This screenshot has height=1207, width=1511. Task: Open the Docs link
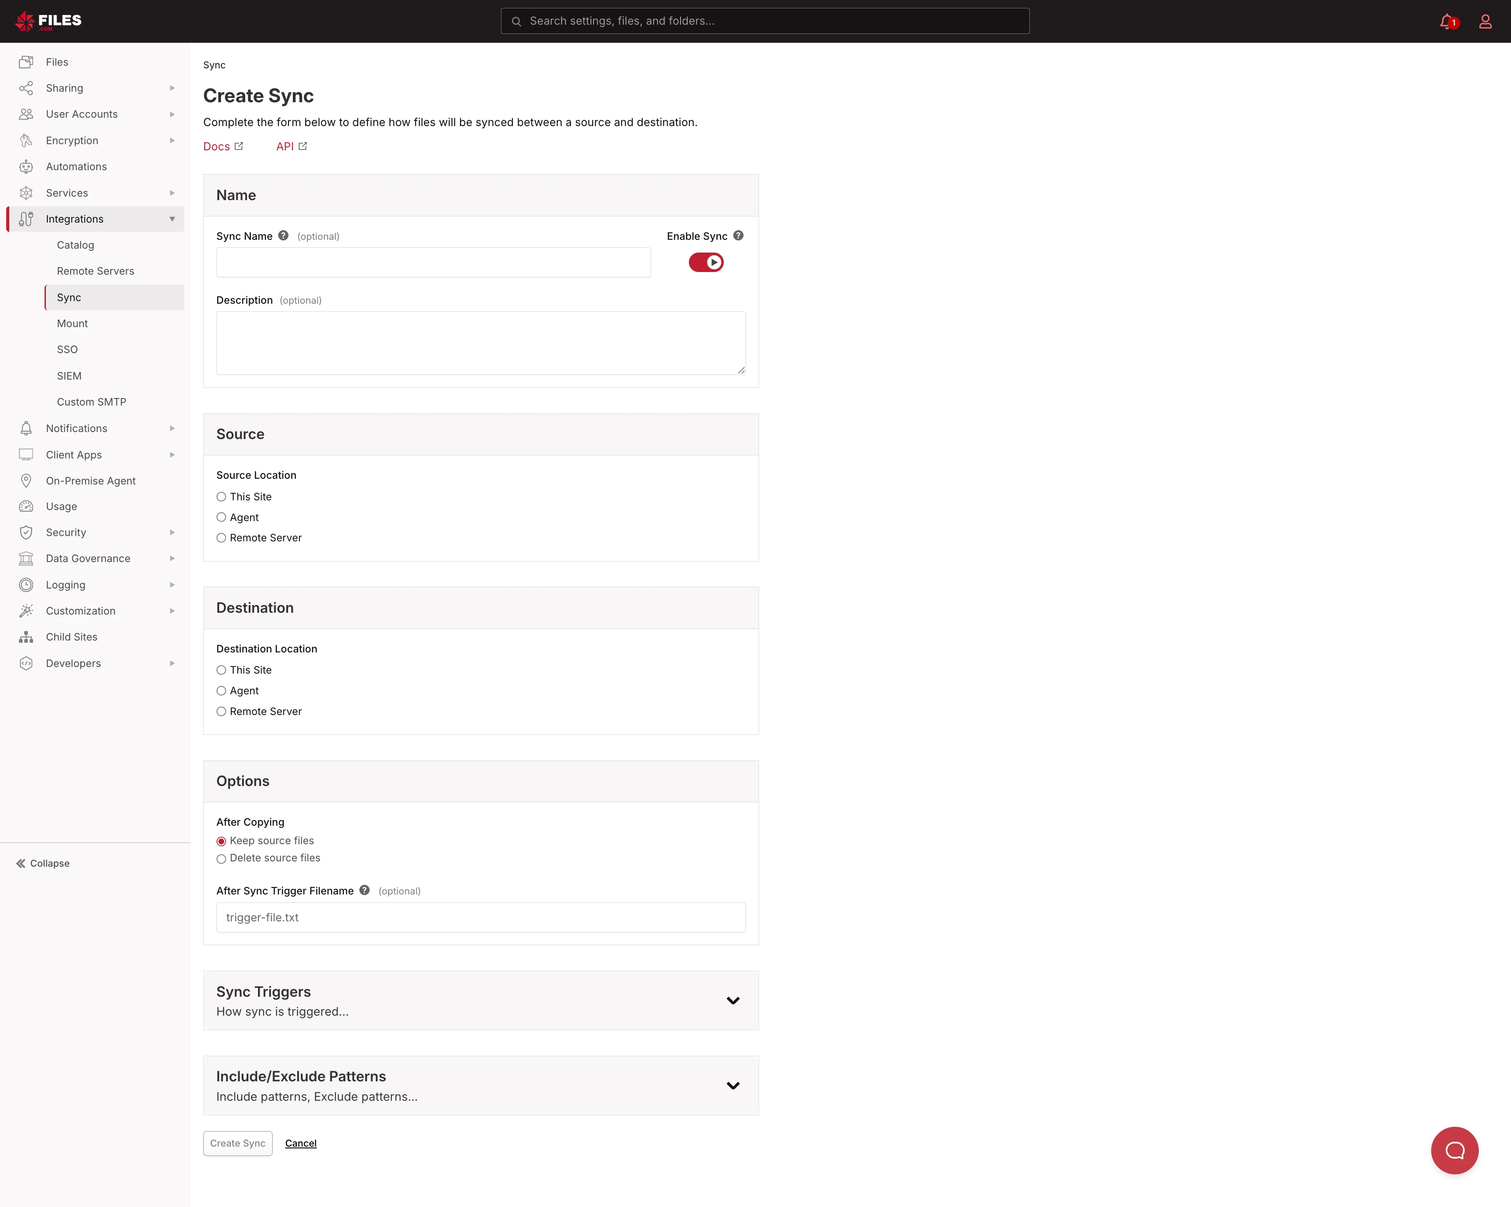point(223,146)
